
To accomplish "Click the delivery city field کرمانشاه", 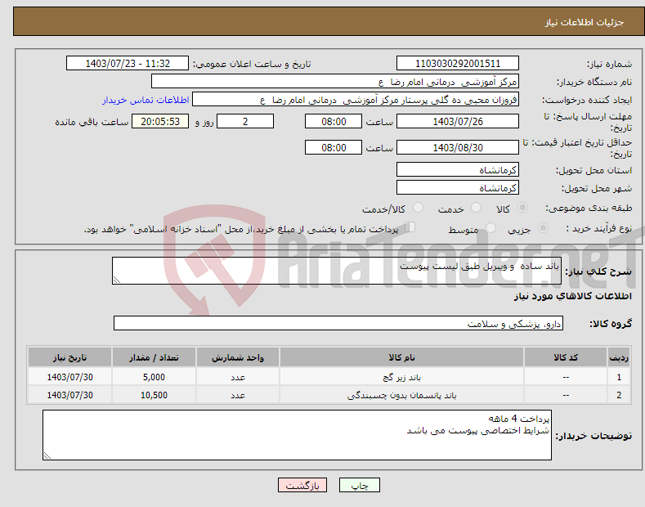I will (458, 187).
